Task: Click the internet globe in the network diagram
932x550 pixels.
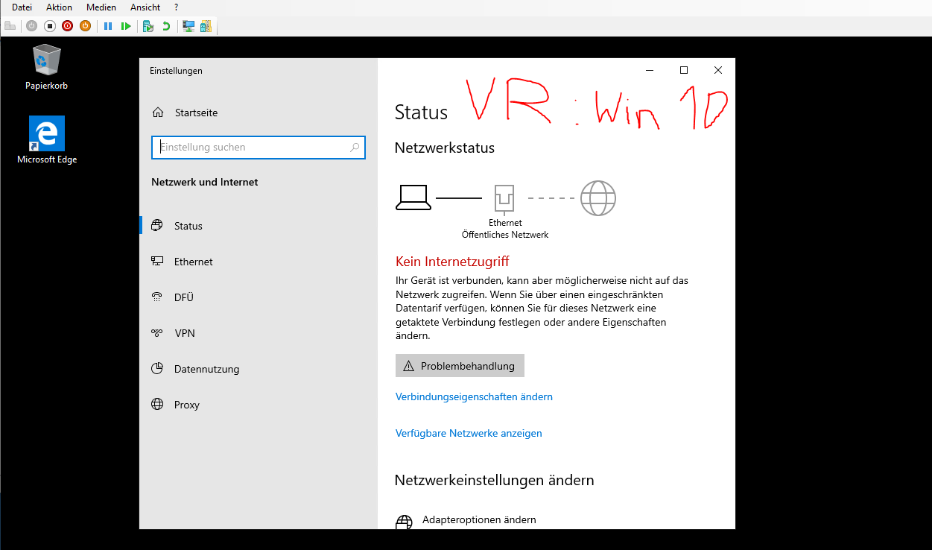Action: pyautogui.click(x=598, y=198)
